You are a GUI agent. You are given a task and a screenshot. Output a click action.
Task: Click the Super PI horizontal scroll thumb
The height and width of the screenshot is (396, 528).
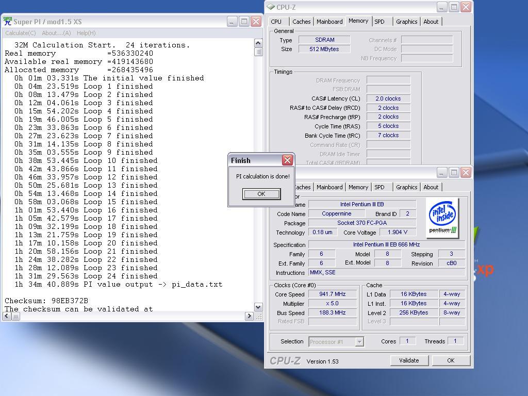coord(16,316)
